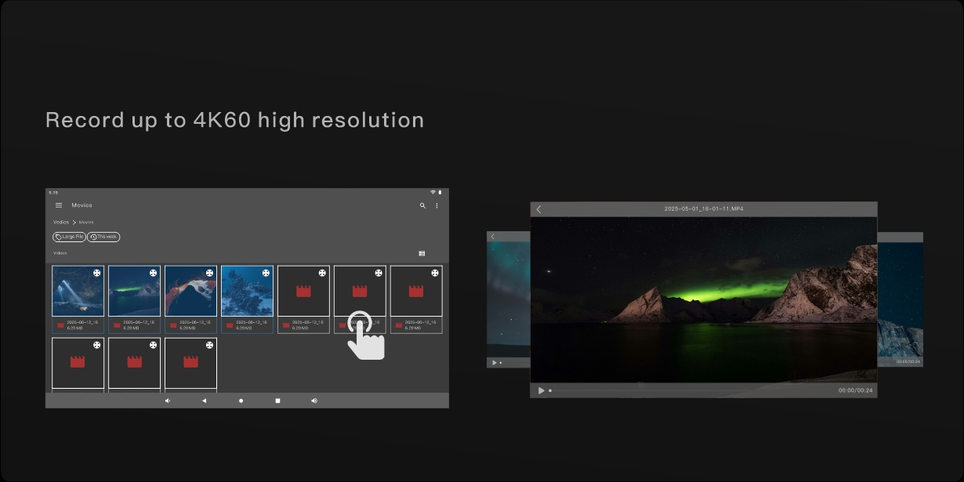The width and height of the screenshot is (964, 482).
Task: Click seek handle in front player progress bar
Action: click(550, 390)
